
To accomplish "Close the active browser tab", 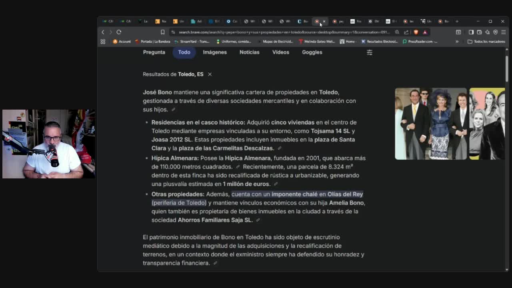I will click(x=324, y=21).
